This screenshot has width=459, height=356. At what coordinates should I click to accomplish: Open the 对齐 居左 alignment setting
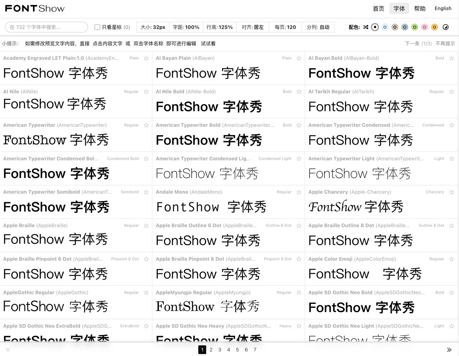(252, 27)
